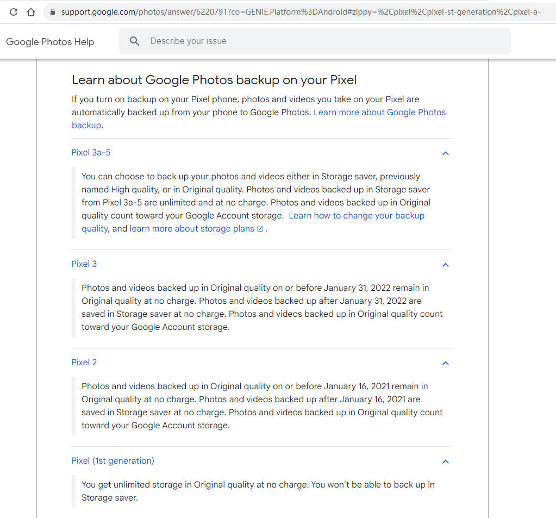Open Learn how to change your backup quality

[x=356, y=216]
